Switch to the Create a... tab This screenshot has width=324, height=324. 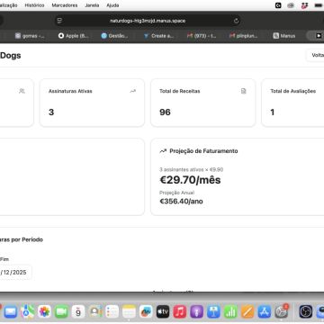tap(158, 36)
